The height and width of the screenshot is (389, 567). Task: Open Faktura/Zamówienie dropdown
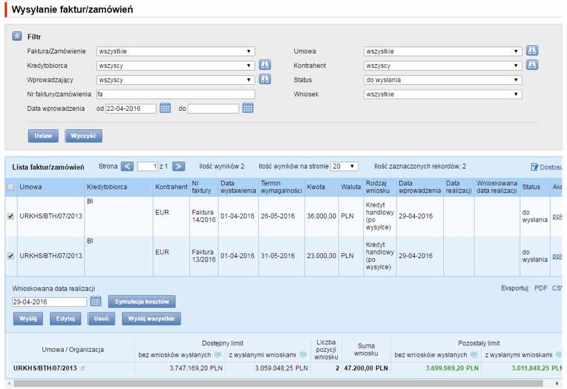[x=176, y=51]
